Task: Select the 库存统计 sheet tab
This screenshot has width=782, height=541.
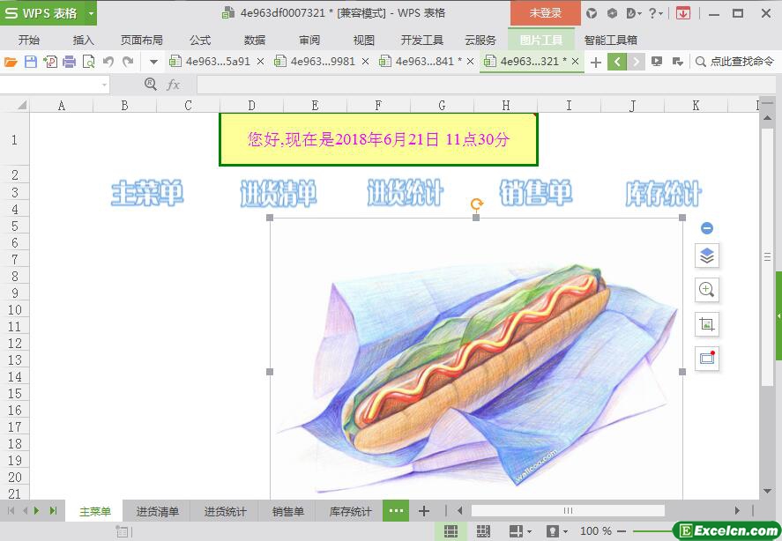Action: pyautogui.click(x=350, y=512)
